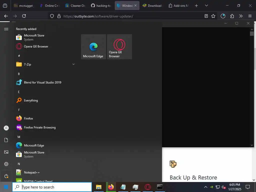Click the Microsoft Edge pinned tile
This screenshot has width=256, height=192.
pyautogui.click(x=93, y=47)
